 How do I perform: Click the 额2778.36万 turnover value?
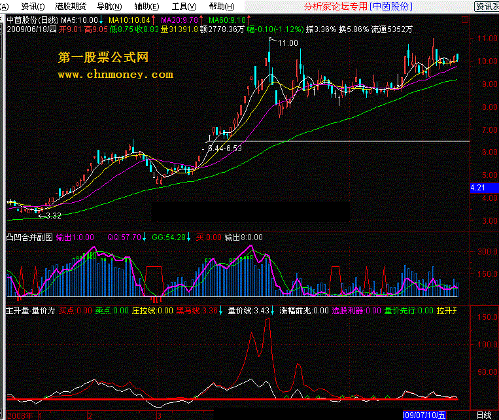[222, 29]
